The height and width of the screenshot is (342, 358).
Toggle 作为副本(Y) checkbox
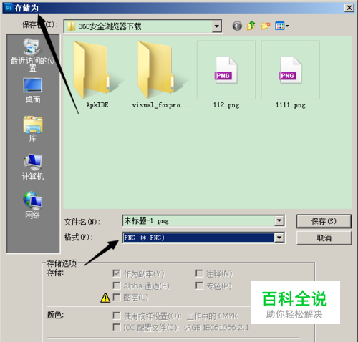(117, 273)
